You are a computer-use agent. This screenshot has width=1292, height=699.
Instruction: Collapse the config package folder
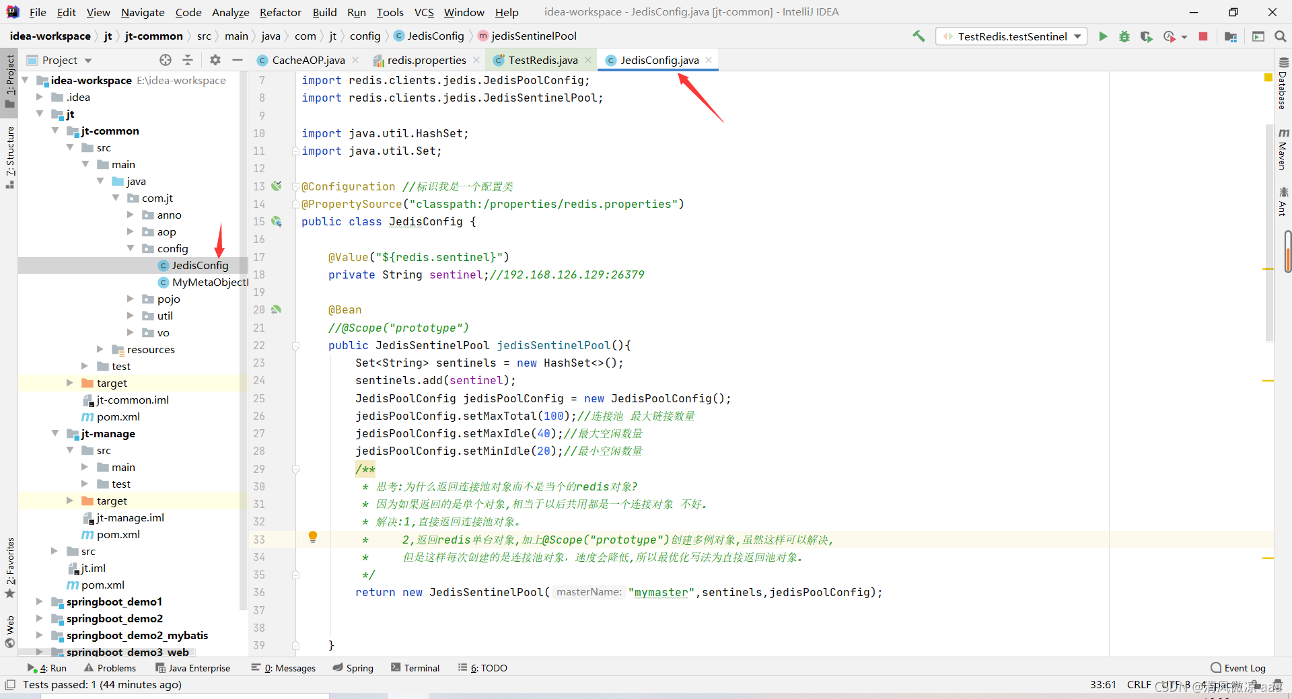click(131, 248)
